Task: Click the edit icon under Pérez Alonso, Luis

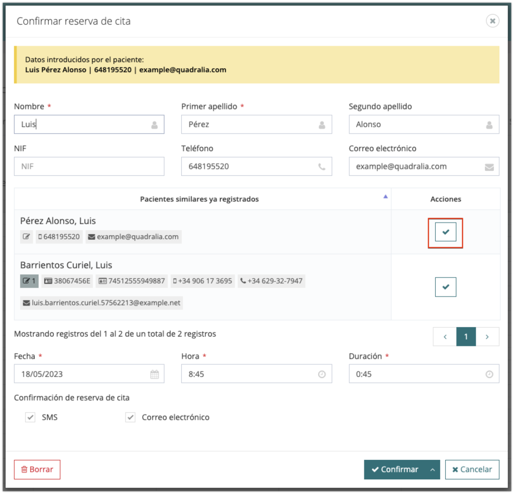Action: point(27,237)
